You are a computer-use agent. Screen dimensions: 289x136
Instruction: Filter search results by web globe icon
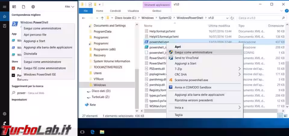(x=33, y=7)
